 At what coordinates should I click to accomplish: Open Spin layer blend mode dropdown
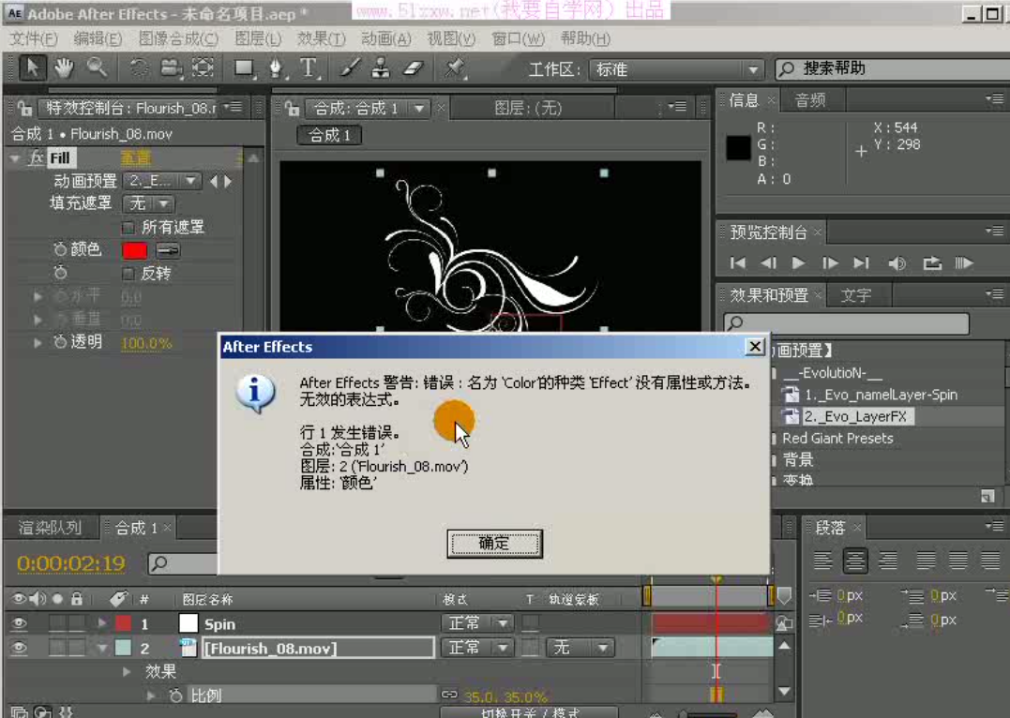[477, 623]
